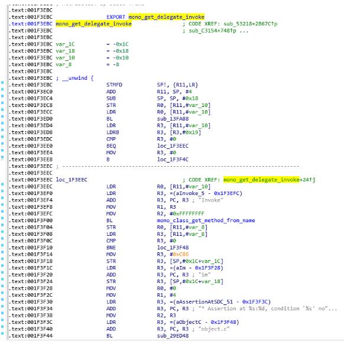Select the var_1C variable definition
This screenshot has height=344, width=344.
point(65,44)
